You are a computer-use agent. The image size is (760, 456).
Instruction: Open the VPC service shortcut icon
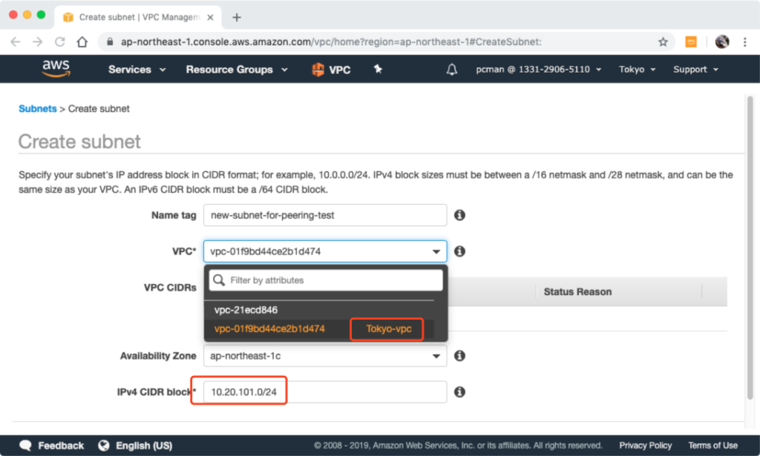pos(318,69)
